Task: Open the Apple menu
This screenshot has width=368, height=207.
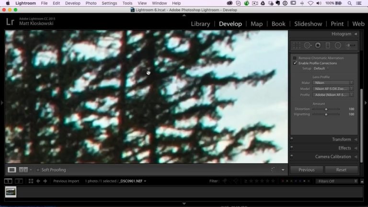Action: point(8,3)
